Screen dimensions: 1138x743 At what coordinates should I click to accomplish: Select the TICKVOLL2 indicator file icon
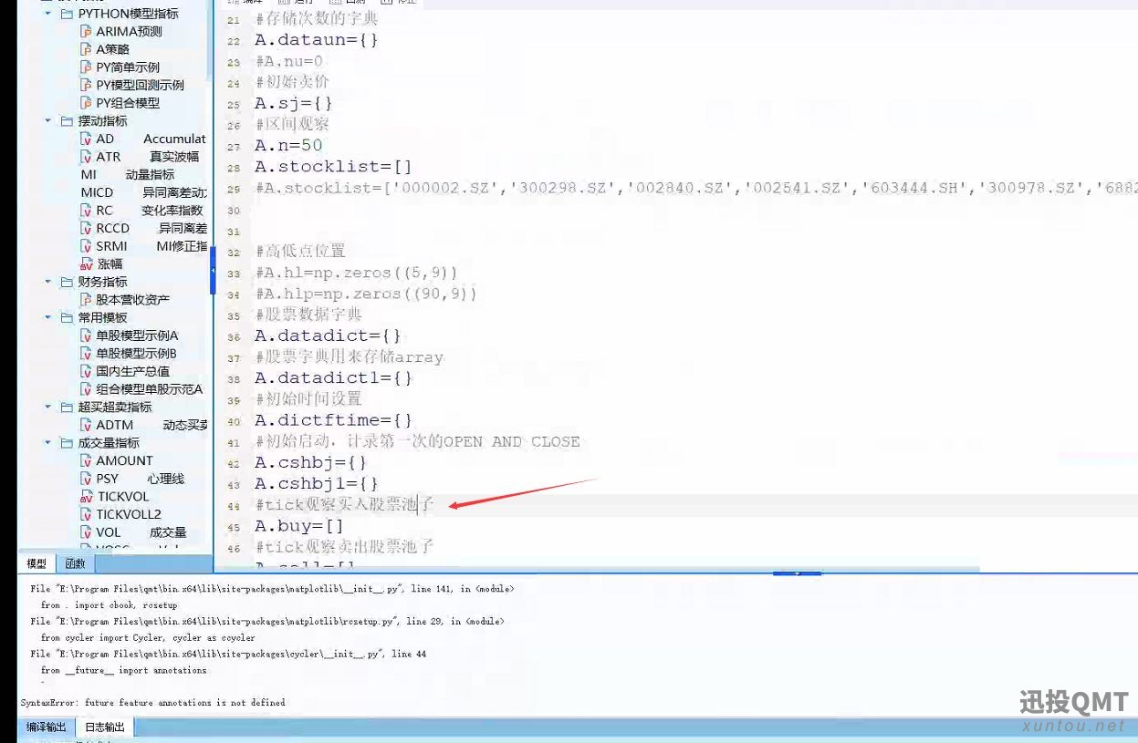click(87, 514)
